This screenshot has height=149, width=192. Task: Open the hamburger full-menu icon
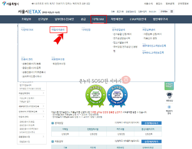(172, 11)
